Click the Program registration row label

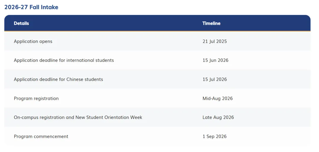point(36,98)
